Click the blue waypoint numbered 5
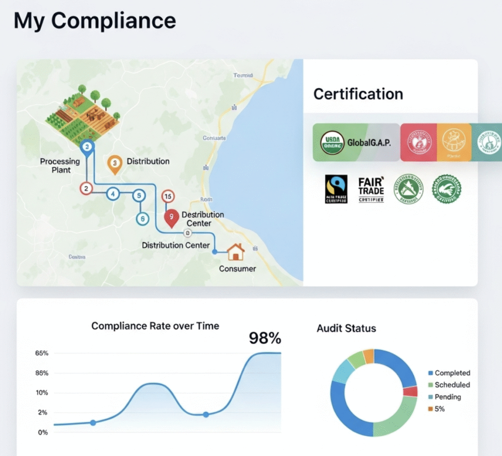The width and height of the screenshot is (502, 456). [x=139, y=195]
